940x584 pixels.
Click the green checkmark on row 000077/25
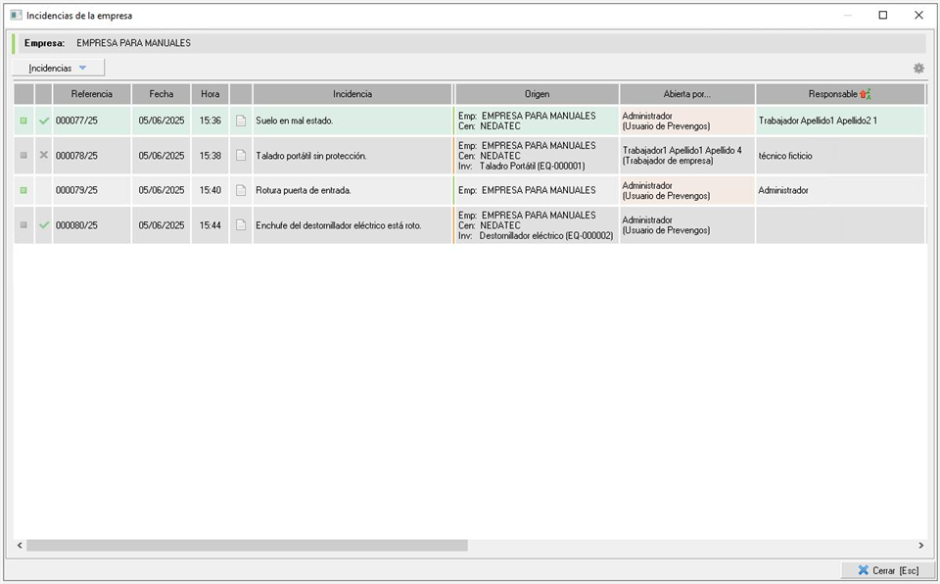pos(43,122)
